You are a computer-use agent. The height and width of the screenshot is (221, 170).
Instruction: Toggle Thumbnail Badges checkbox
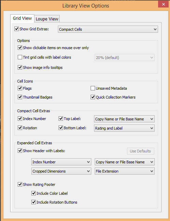click(20, 97)
